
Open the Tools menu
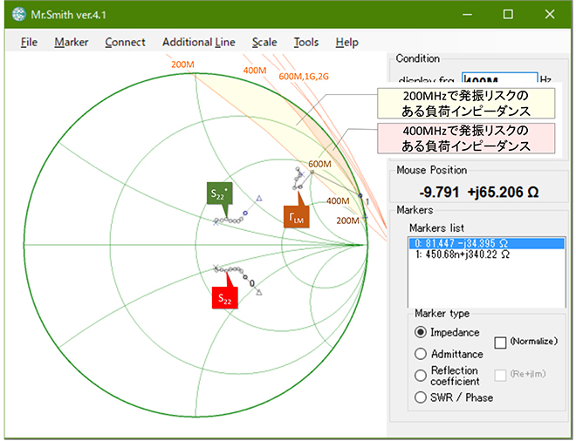pyautogui.click(x=306, y=42)
